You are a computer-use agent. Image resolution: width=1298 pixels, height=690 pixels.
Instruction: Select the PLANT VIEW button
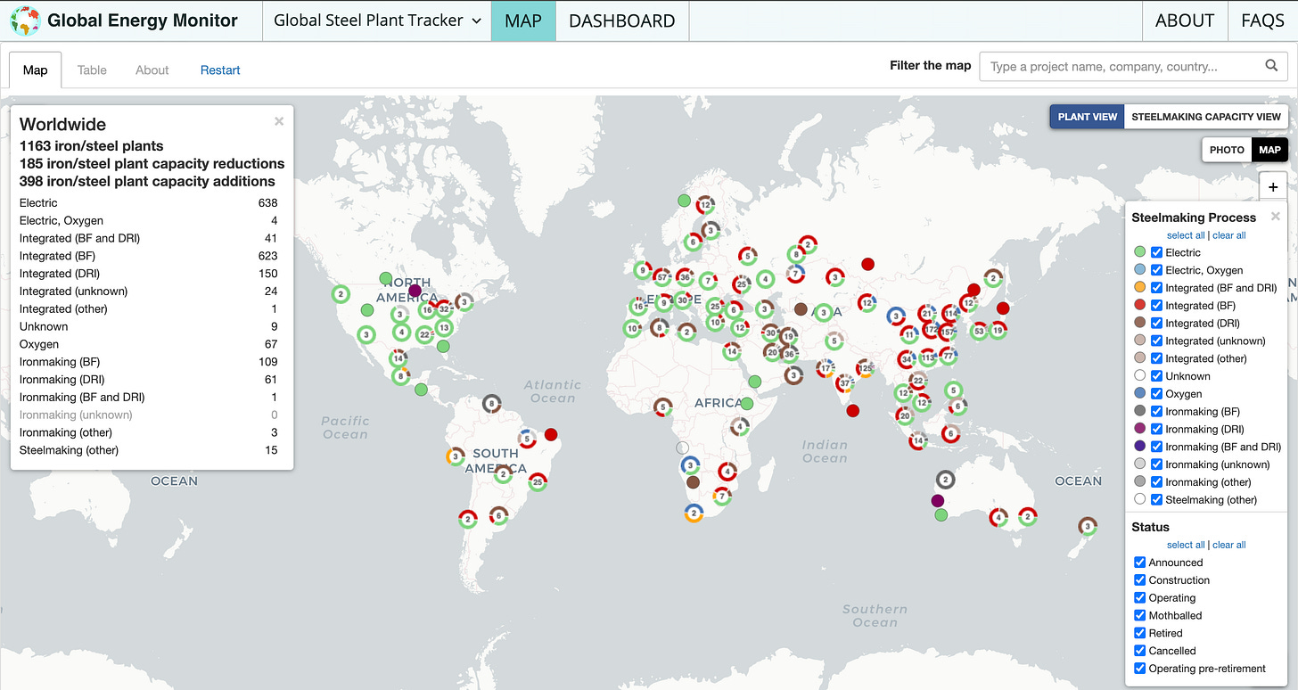tap(1087, 117)
